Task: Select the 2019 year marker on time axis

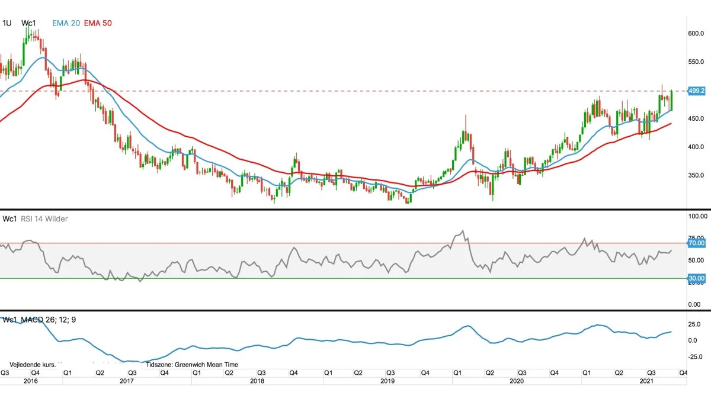Action: tap(387, 382)
